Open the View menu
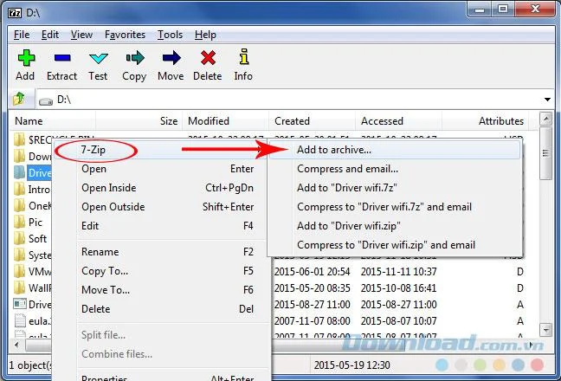Image resolution: width=561 pixels, height=381 pixels. (81, 35)
